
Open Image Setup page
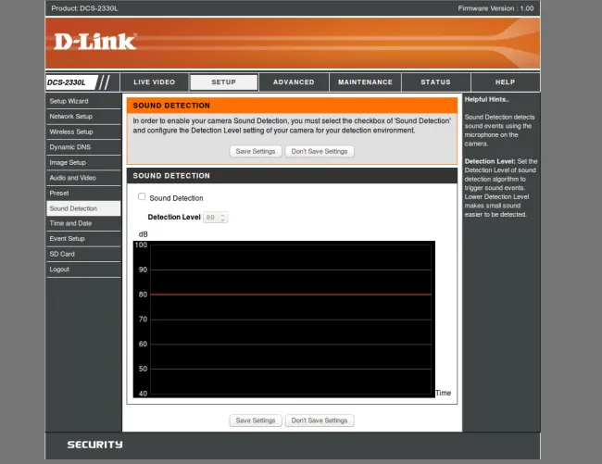point(83,163)
